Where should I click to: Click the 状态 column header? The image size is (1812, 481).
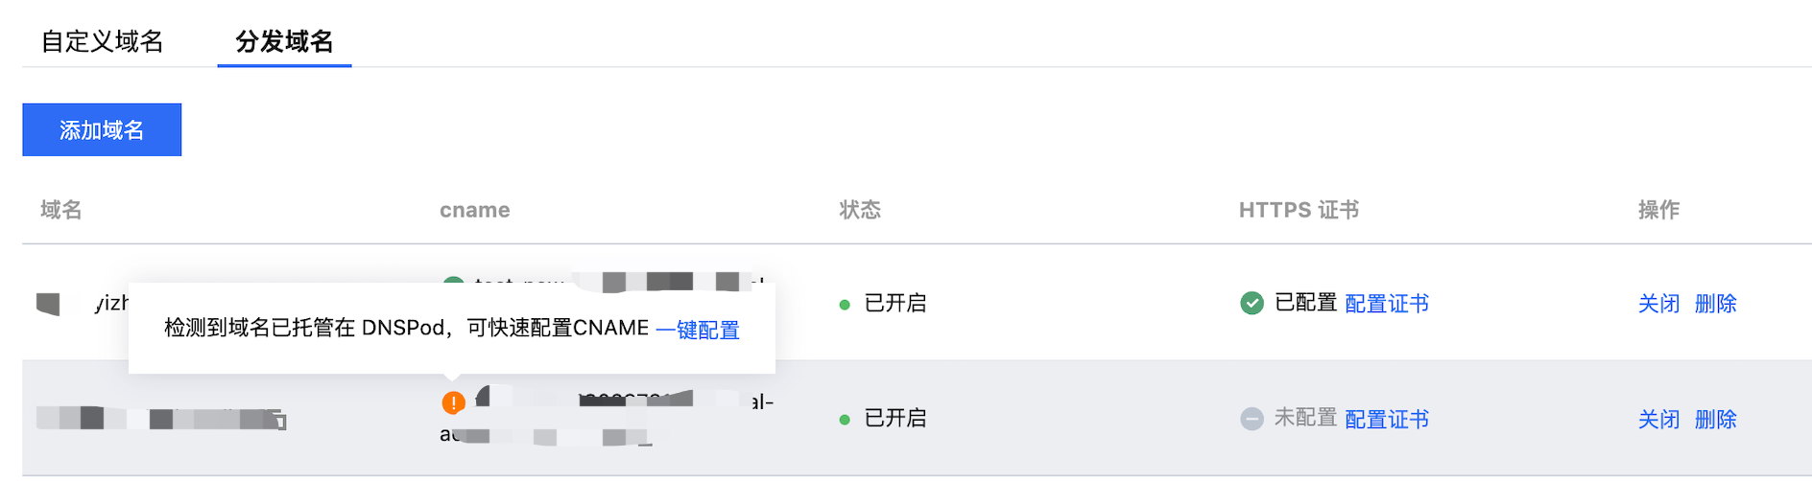[x=860, y=210]
